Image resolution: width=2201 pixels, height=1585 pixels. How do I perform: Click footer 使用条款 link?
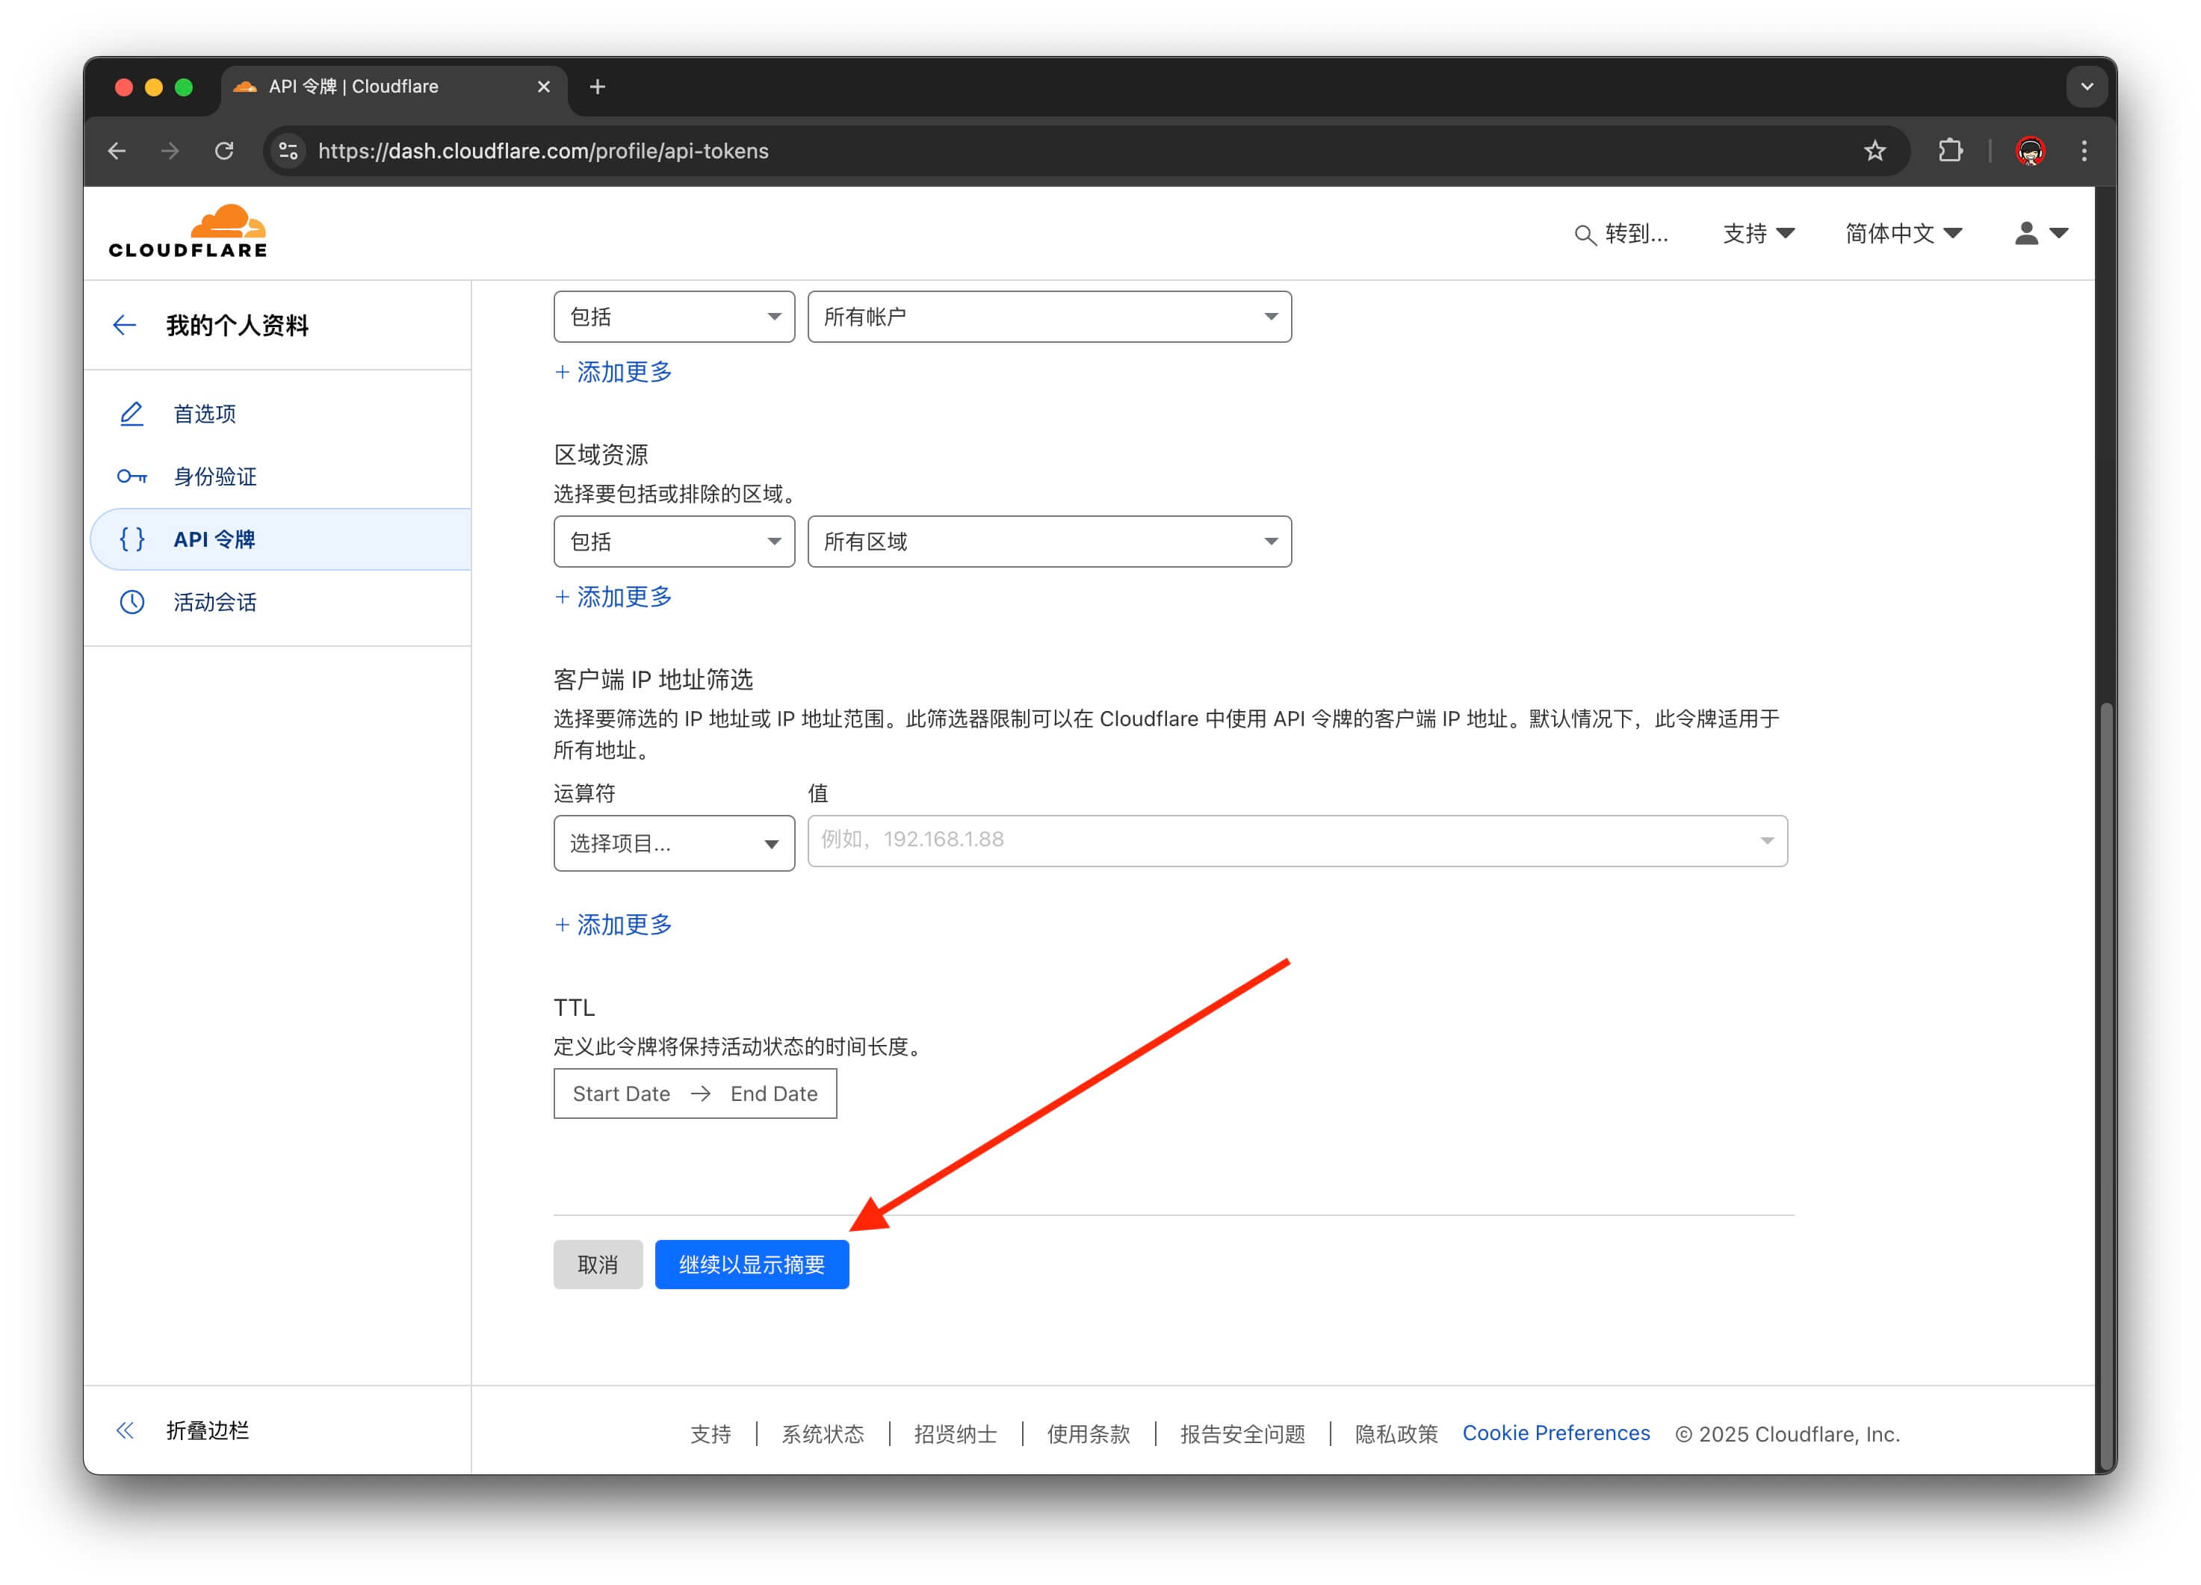point(1089,1433)
